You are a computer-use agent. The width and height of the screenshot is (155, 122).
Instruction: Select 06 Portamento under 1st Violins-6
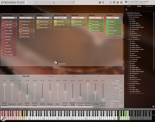(134, 29)
